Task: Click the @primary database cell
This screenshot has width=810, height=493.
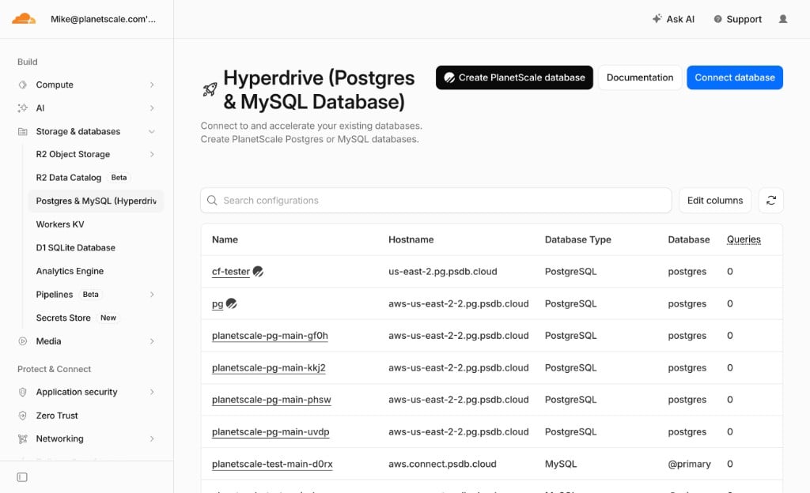Action: tap(689, 464)
